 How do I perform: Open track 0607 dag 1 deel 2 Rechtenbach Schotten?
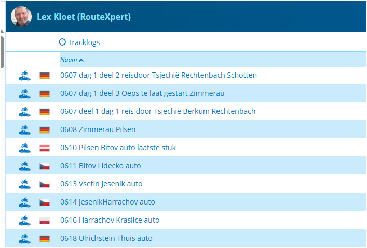point(158,75)
